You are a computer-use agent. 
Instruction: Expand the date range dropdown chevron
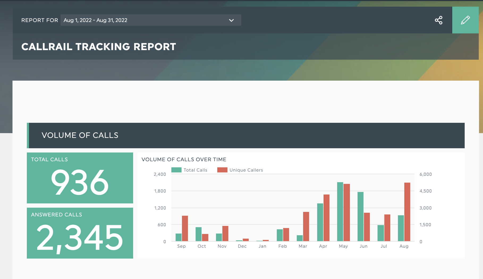coord(231,20)
